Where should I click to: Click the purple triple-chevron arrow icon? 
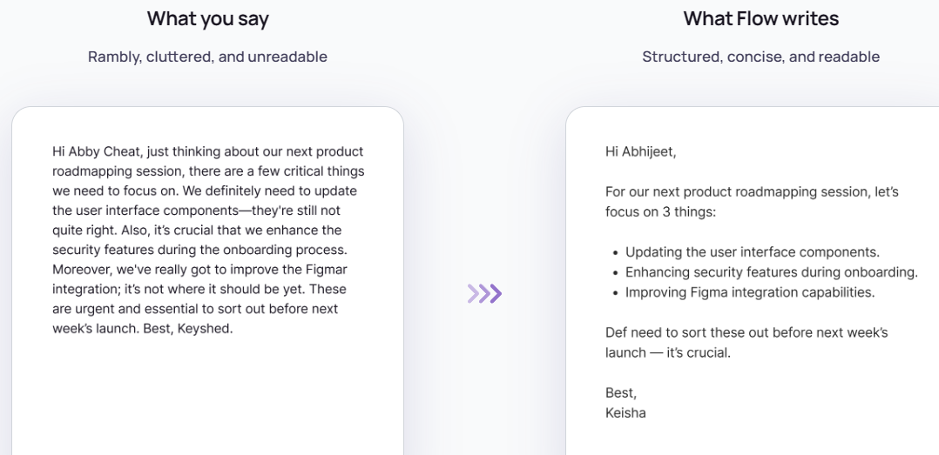tap(484, 294)
